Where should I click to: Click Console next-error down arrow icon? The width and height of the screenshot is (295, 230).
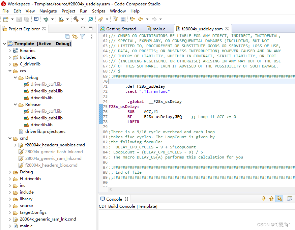(264, 199)
